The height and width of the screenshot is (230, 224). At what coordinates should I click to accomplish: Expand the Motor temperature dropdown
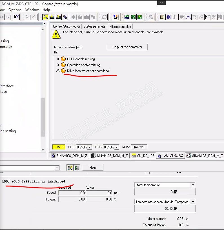[x=193, y=185]
